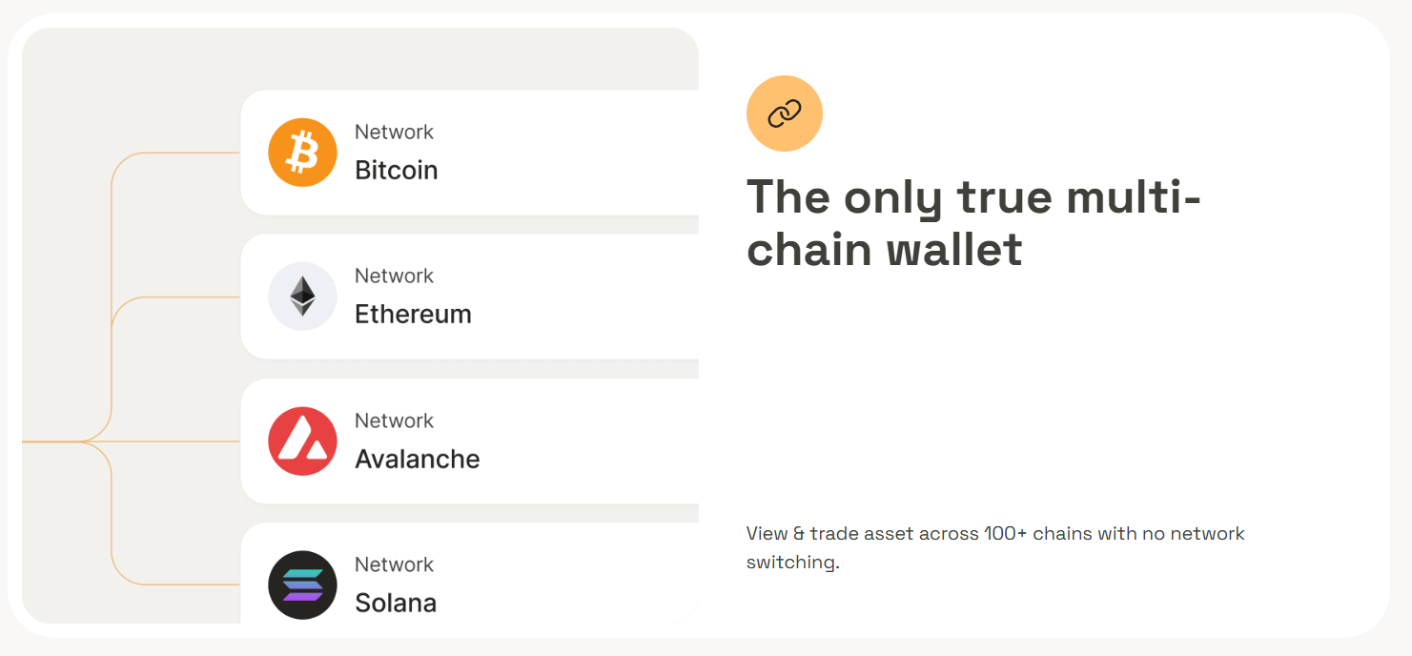Click the "Network" label above Bitcoin
This screenshot has height=656, width=1412.
394,133
